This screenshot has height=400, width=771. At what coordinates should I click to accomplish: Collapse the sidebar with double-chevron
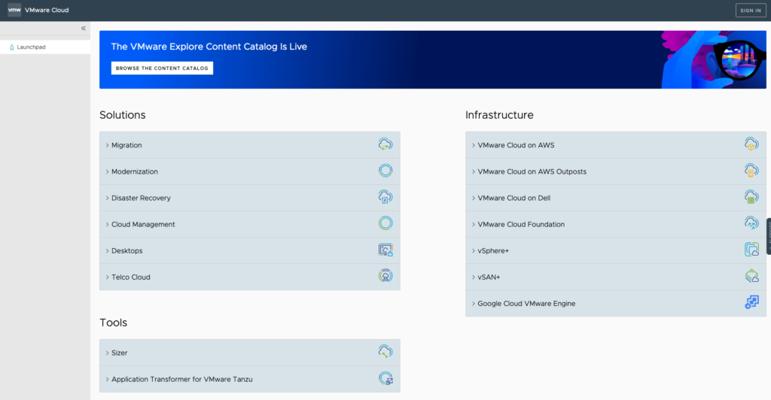pos(84,29)
